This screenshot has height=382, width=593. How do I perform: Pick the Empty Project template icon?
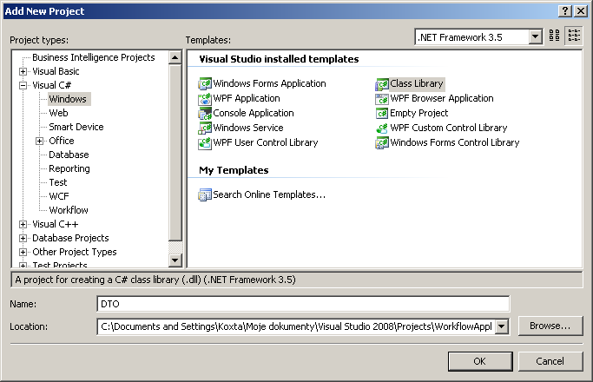tap(382, 113)
